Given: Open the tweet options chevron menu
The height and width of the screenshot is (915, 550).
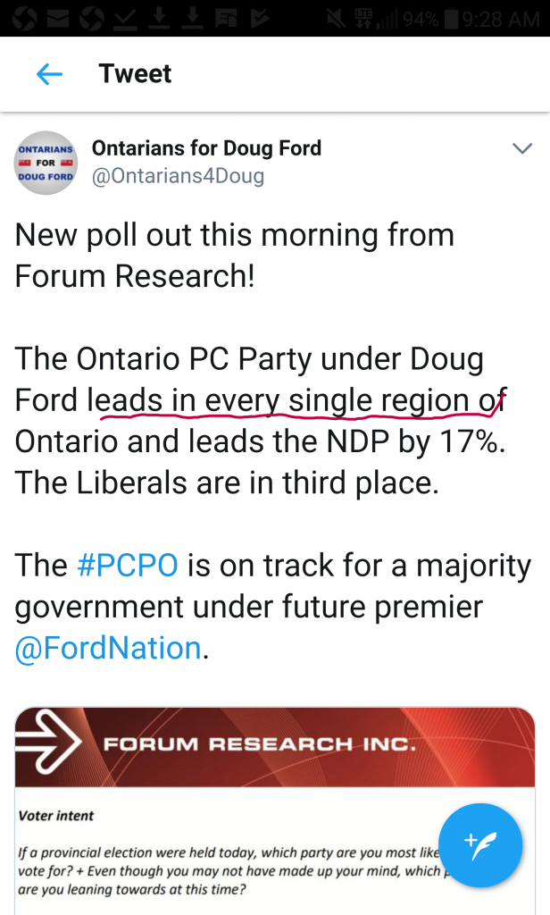Looking at the screenshot, I should [521, 148].
